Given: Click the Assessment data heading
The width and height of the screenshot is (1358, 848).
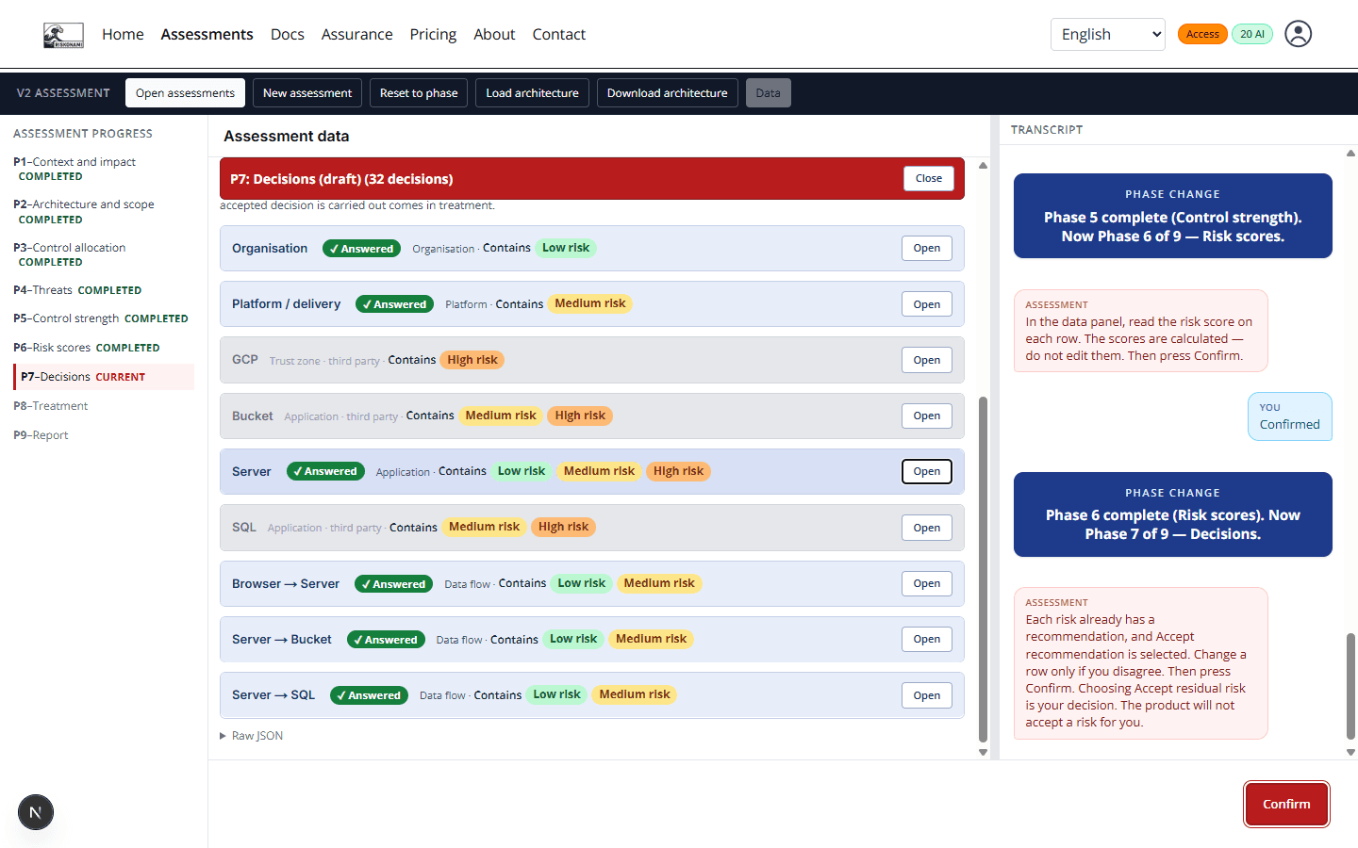Looking at the screenshot, I should pyautogui.click(x=287, y=136).
